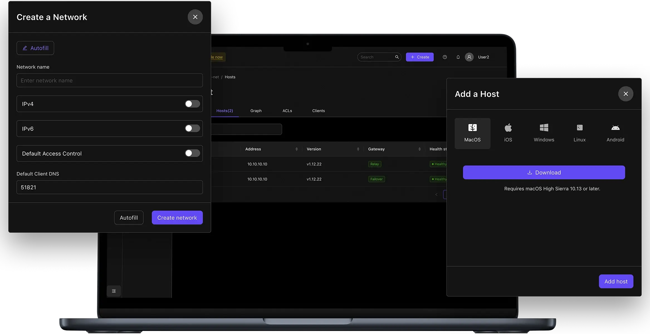The height and width of the screenshot is (334, 650).
Task: Open the notification bell
Action: (458, 57)
